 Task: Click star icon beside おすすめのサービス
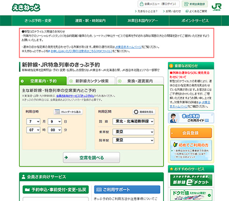pyautogui.click(x=172, y=169)
